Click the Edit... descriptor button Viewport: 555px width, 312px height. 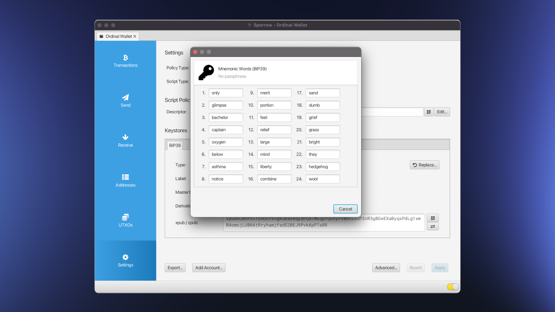point(442,112)
